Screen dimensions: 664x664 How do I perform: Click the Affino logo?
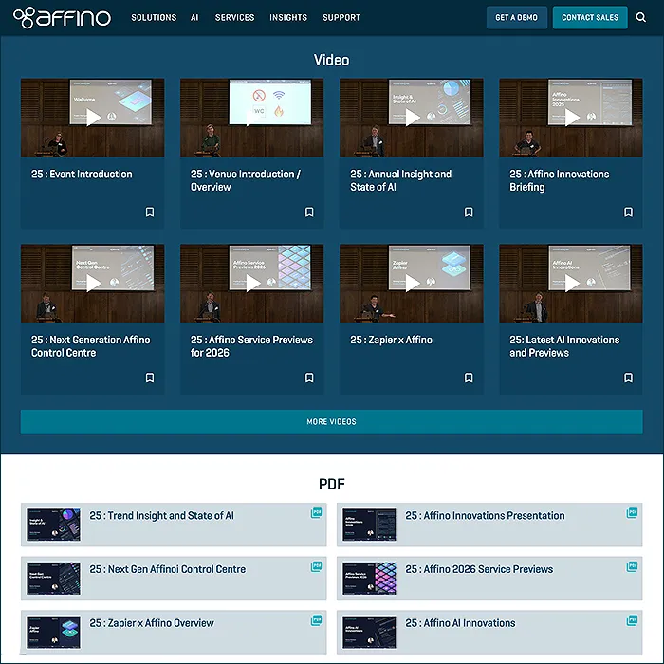pyautogui.click(x=62, y=17)
